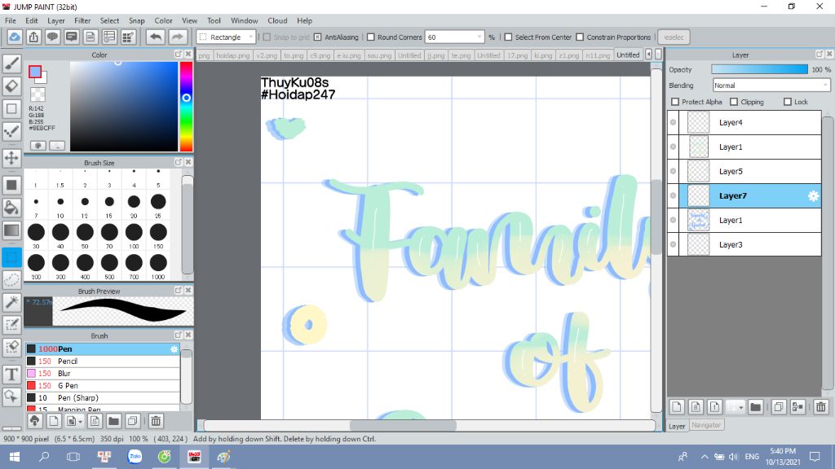Enable Protect Alpha checkbox
The height and width of the screenshot is (469, 835).
(675, 102)
